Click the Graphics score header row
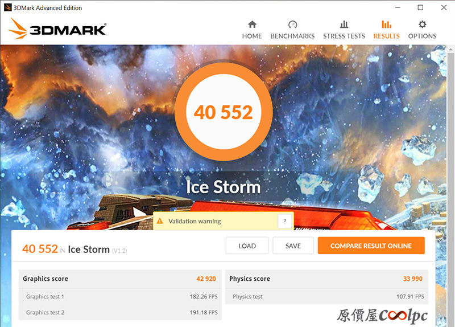The width and height of the screenshot is (455, 327). pyautogui.click(x=120, y=279)
